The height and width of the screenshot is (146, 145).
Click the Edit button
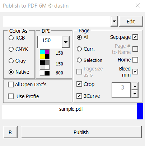tap(131, 22)
